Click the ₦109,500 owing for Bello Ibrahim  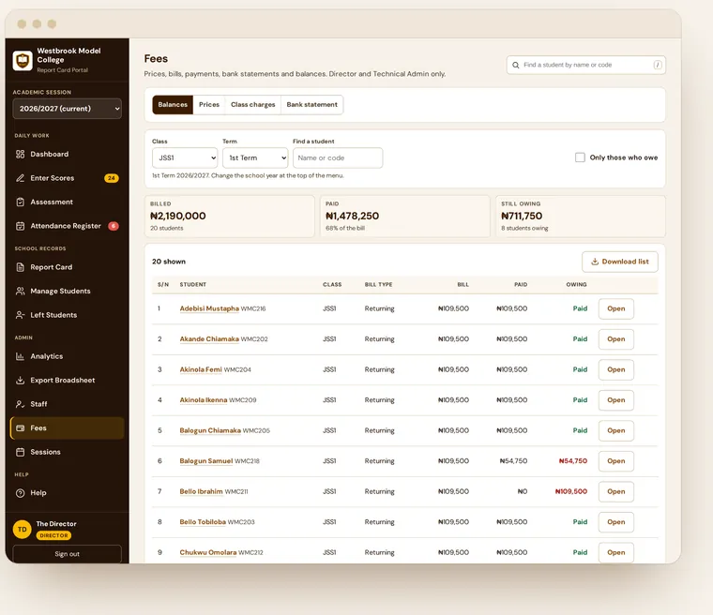coord(571,491)
